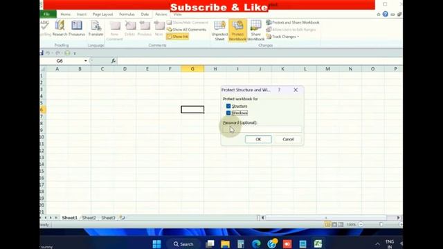Click the zoom slider handle

point(381,224)
